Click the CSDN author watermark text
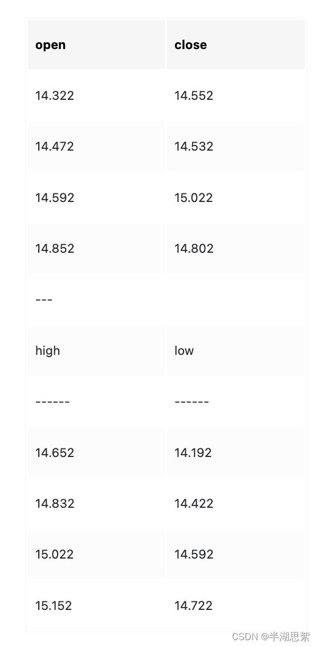 point(271,637)
